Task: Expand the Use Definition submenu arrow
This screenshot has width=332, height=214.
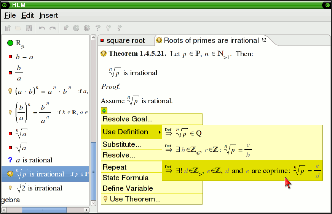Action: (x=160, y=132)
